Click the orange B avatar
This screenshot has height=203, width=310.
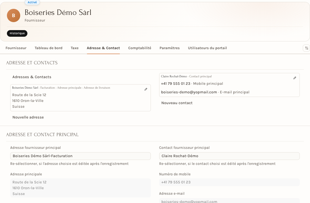pyautogui.click(x=14, y=15)
